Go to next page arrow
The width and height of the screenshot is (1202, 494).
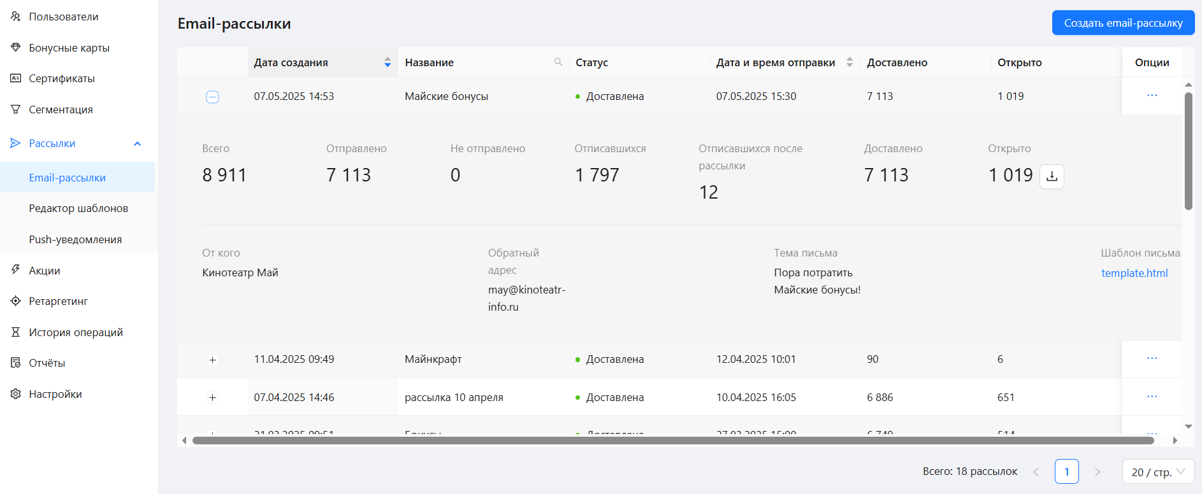click(1097, 472)
